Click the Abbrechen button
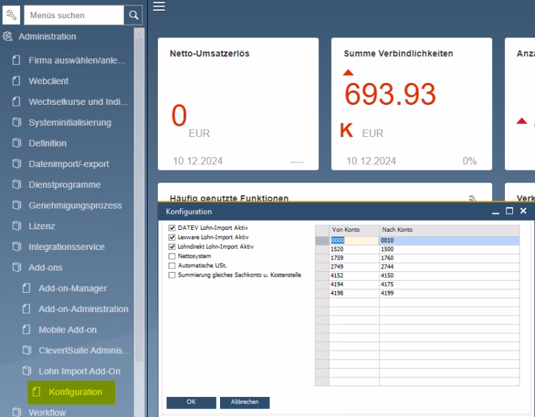Viewport: 535px width, 417px height. 244,402
